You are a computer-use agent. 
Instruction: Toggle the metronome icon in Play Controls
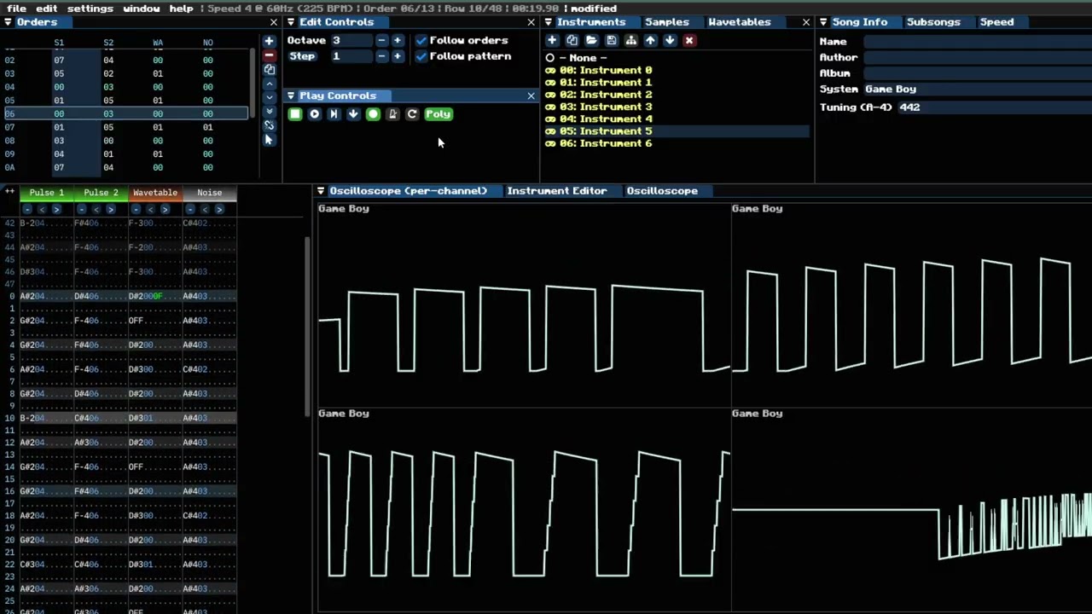(x=392, y=114)
